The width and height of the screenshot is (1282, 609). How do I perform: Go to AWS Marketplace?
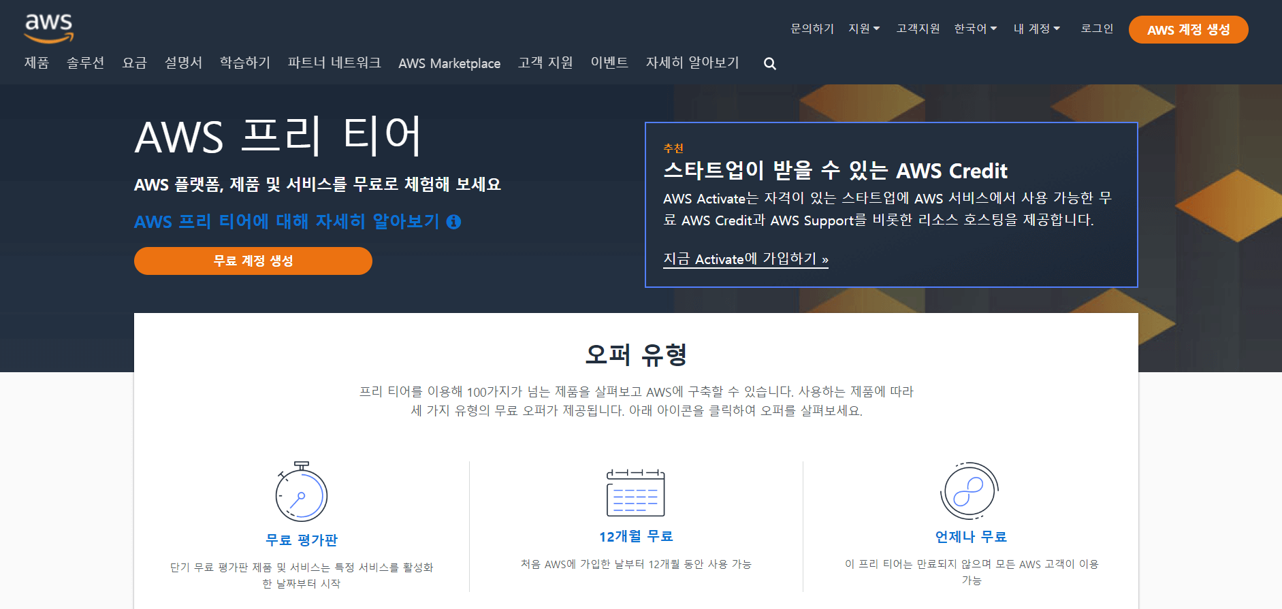(449, 63)
